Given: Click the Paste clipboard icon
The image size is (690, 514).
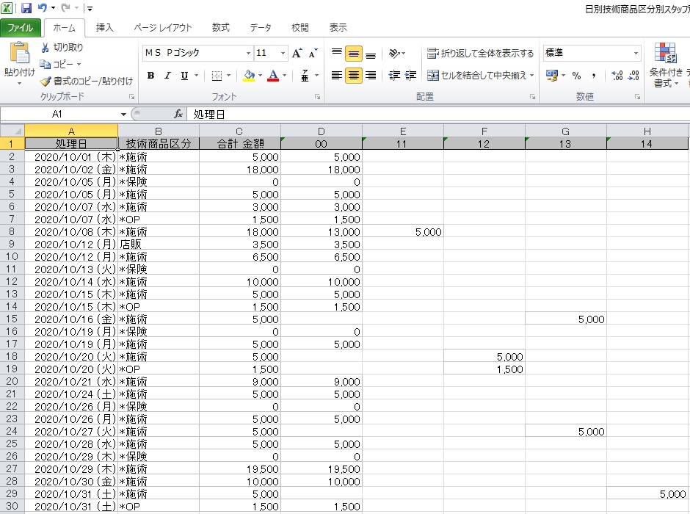Looking at the screenshot, I should coord(19,53).
